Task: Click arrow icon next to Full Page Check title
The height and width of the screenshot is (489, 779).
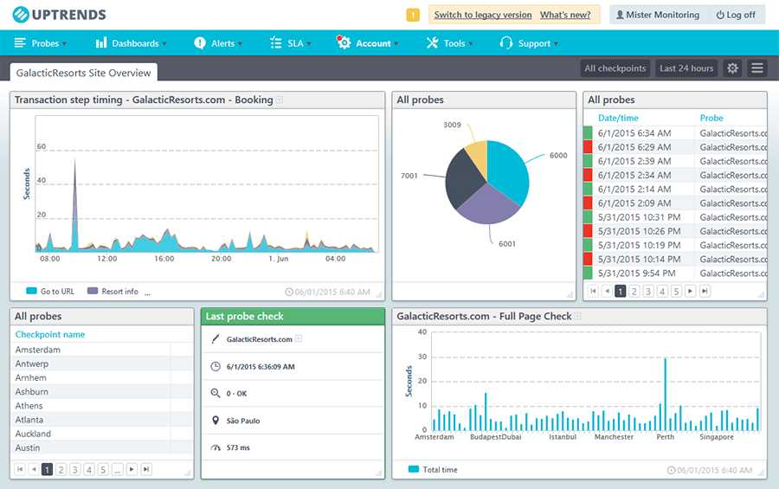Action: [x=577, y=317]
